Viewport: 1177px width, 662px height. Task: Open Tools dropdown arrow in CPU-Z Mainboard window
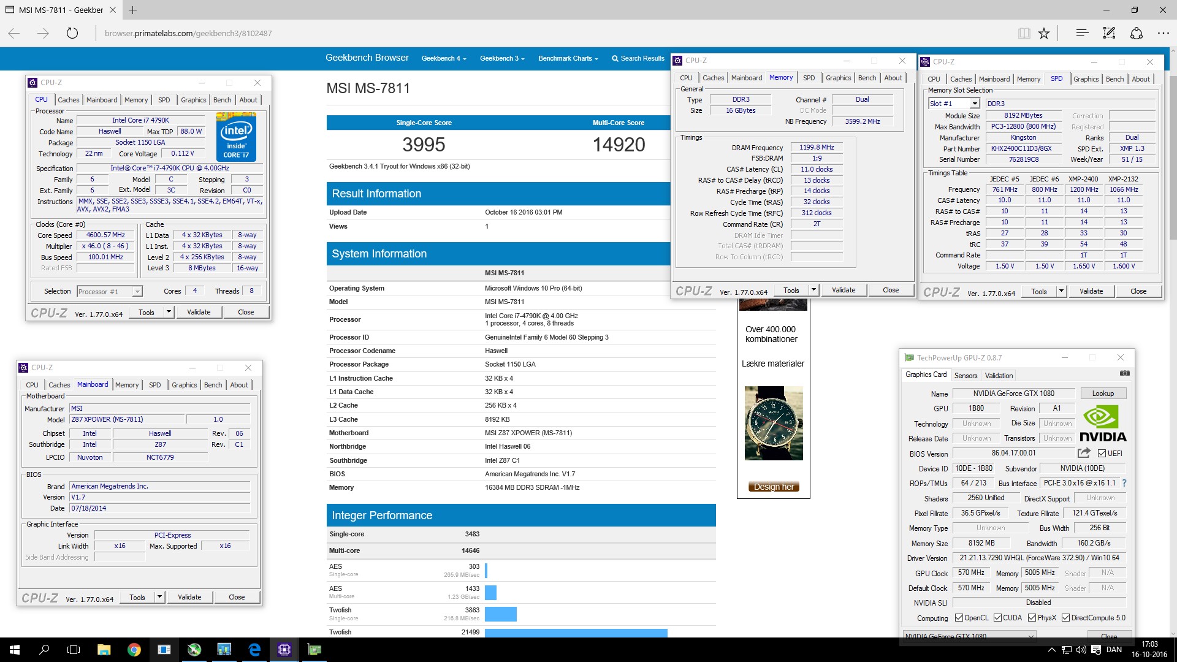point(159,597)
